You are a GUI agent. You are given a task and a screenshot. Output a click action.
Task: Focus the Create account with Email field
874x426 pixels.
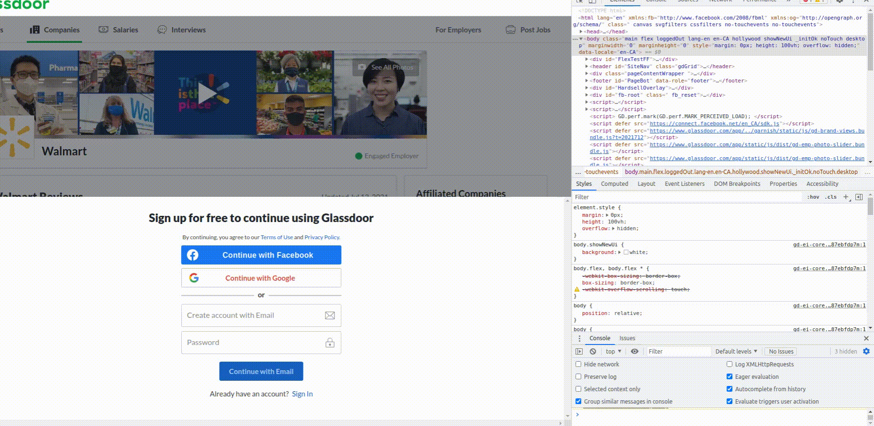(x=261, y=315)
